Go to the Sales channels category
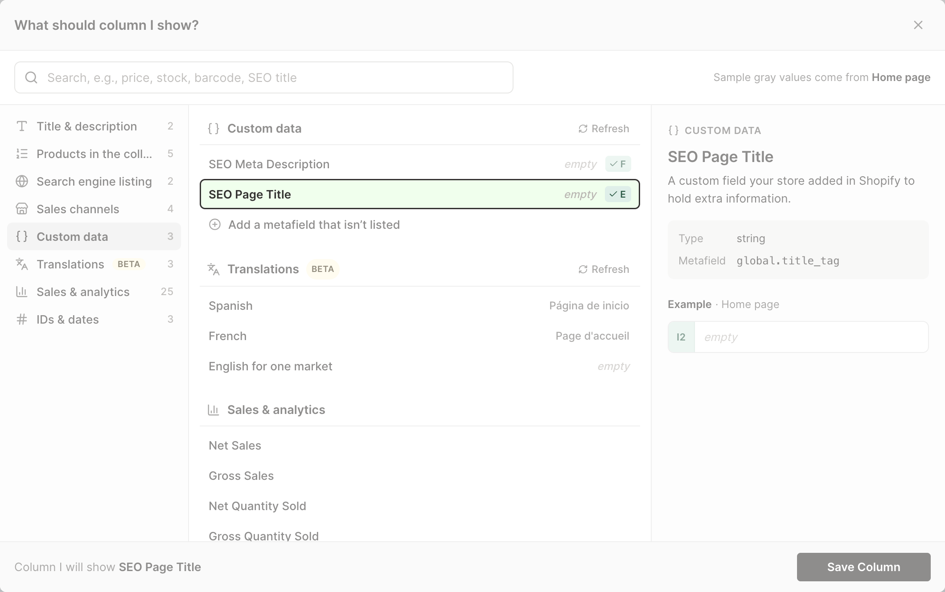Viewport: 945px width, 592px height. [x=94, y=209]
